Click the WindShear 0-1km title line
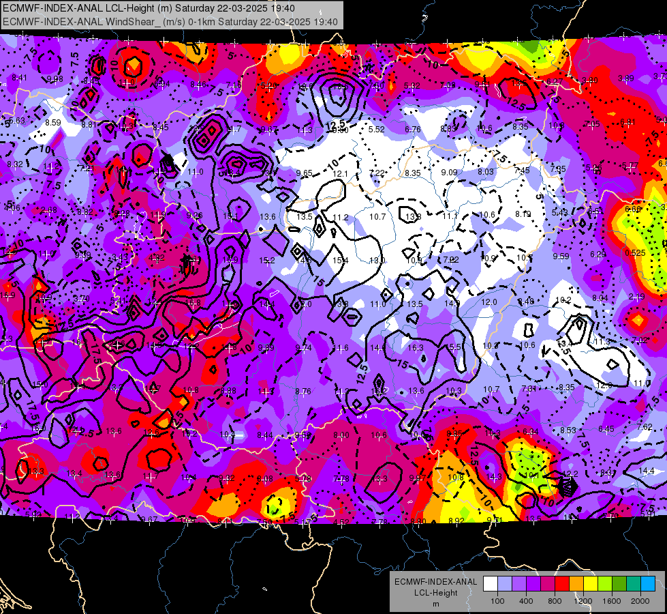 (170, 22)
